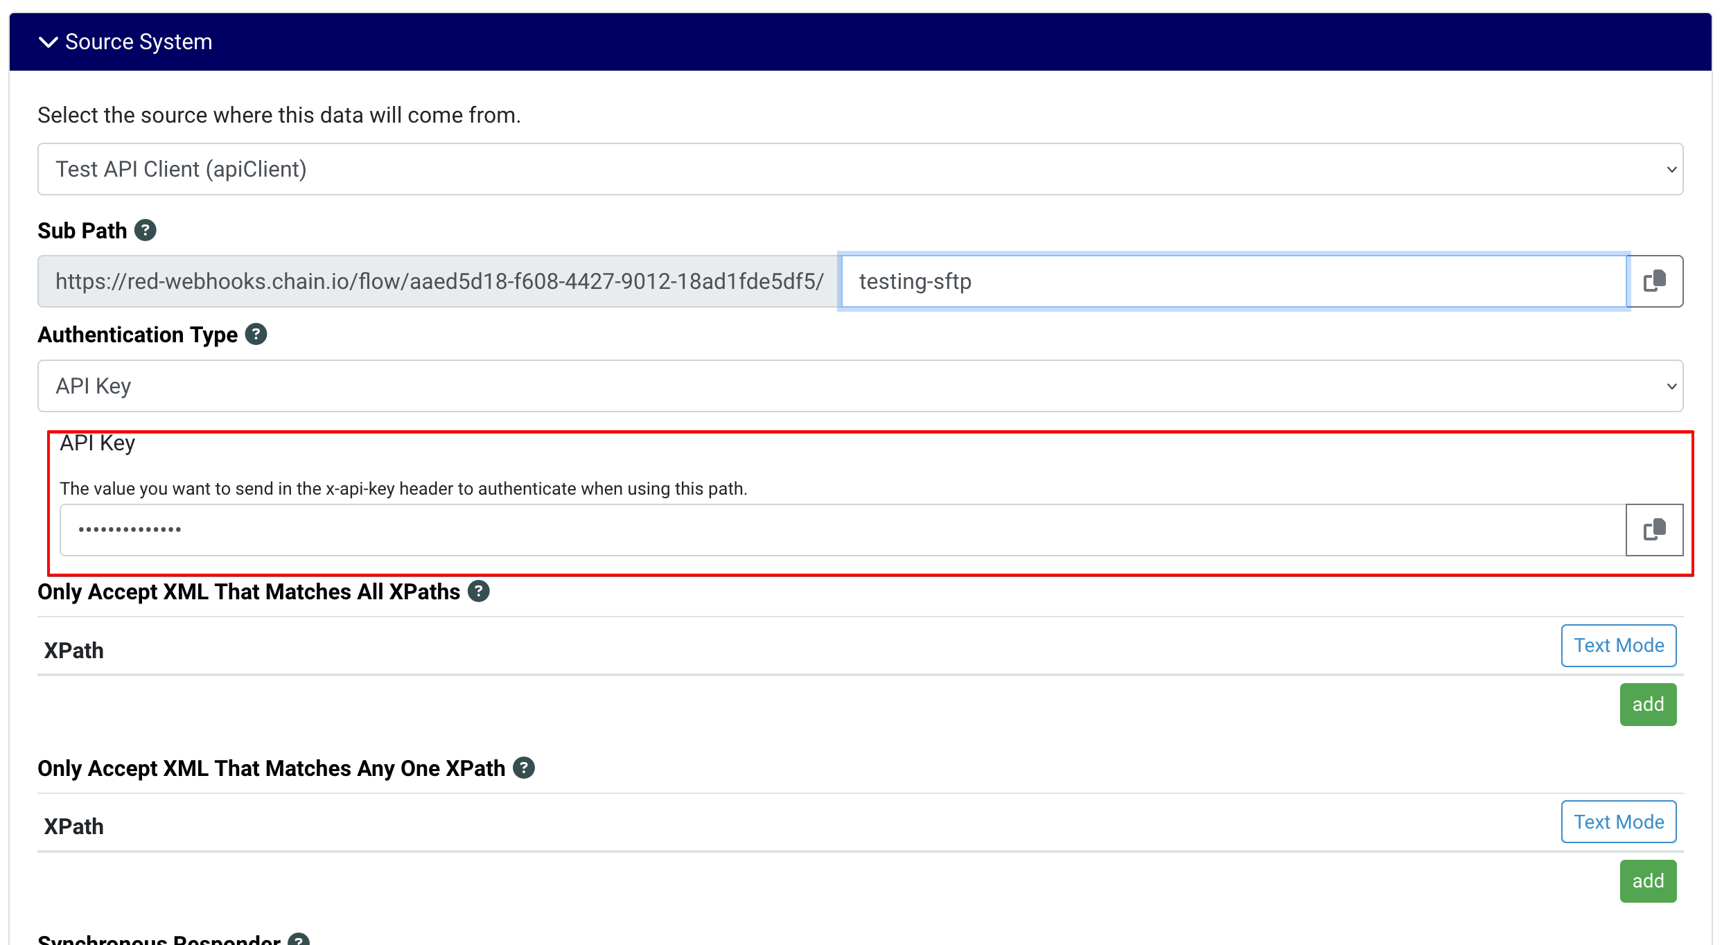Click XPath column header under All XPaths
Image resolution: width=1731 pixels, height=945 pixels.
[x=74, y=651]
